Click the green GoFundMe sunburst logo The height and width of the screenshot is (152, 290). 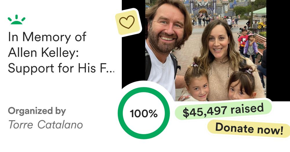(x=17, y=20)
